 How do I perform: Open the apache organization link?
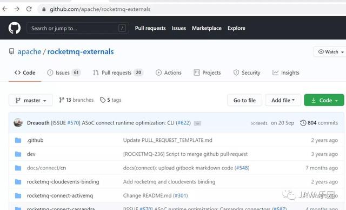click(29, 51)
